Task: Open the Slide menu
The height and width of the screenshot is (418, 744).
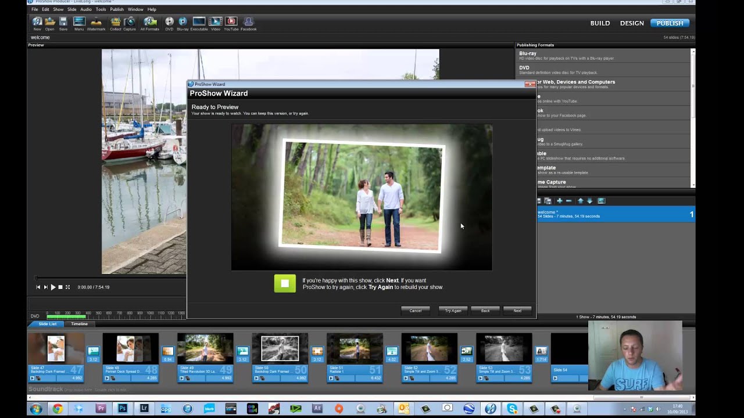Action: (72, 9)
